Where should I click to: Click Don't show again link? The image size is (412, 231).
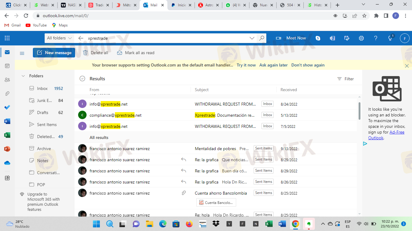point(308,65)
